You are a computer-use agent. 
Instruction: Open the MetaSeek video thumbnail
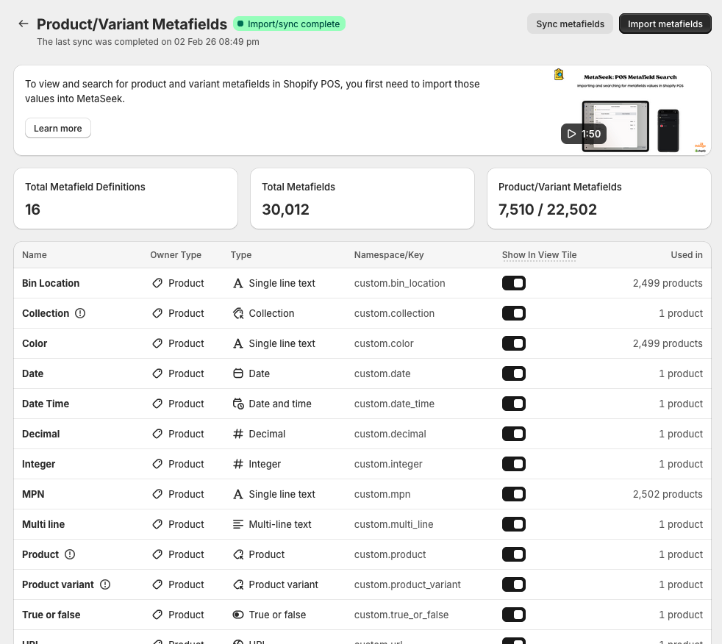(629, 110)
